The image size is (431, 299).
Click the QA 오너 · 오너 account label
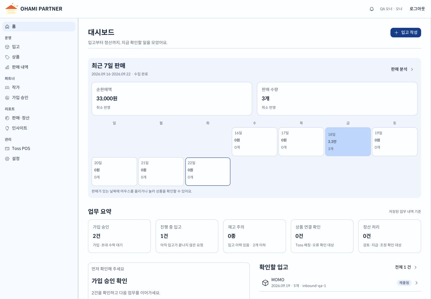coord(391,9)
